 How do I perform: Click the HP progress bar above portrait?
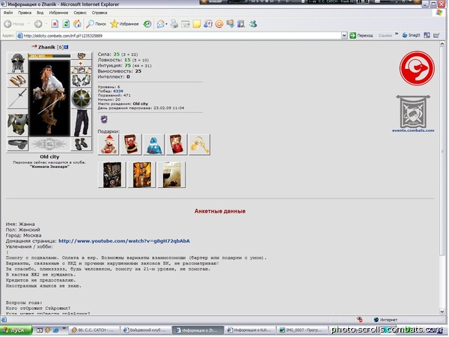[x=49, y=56]
